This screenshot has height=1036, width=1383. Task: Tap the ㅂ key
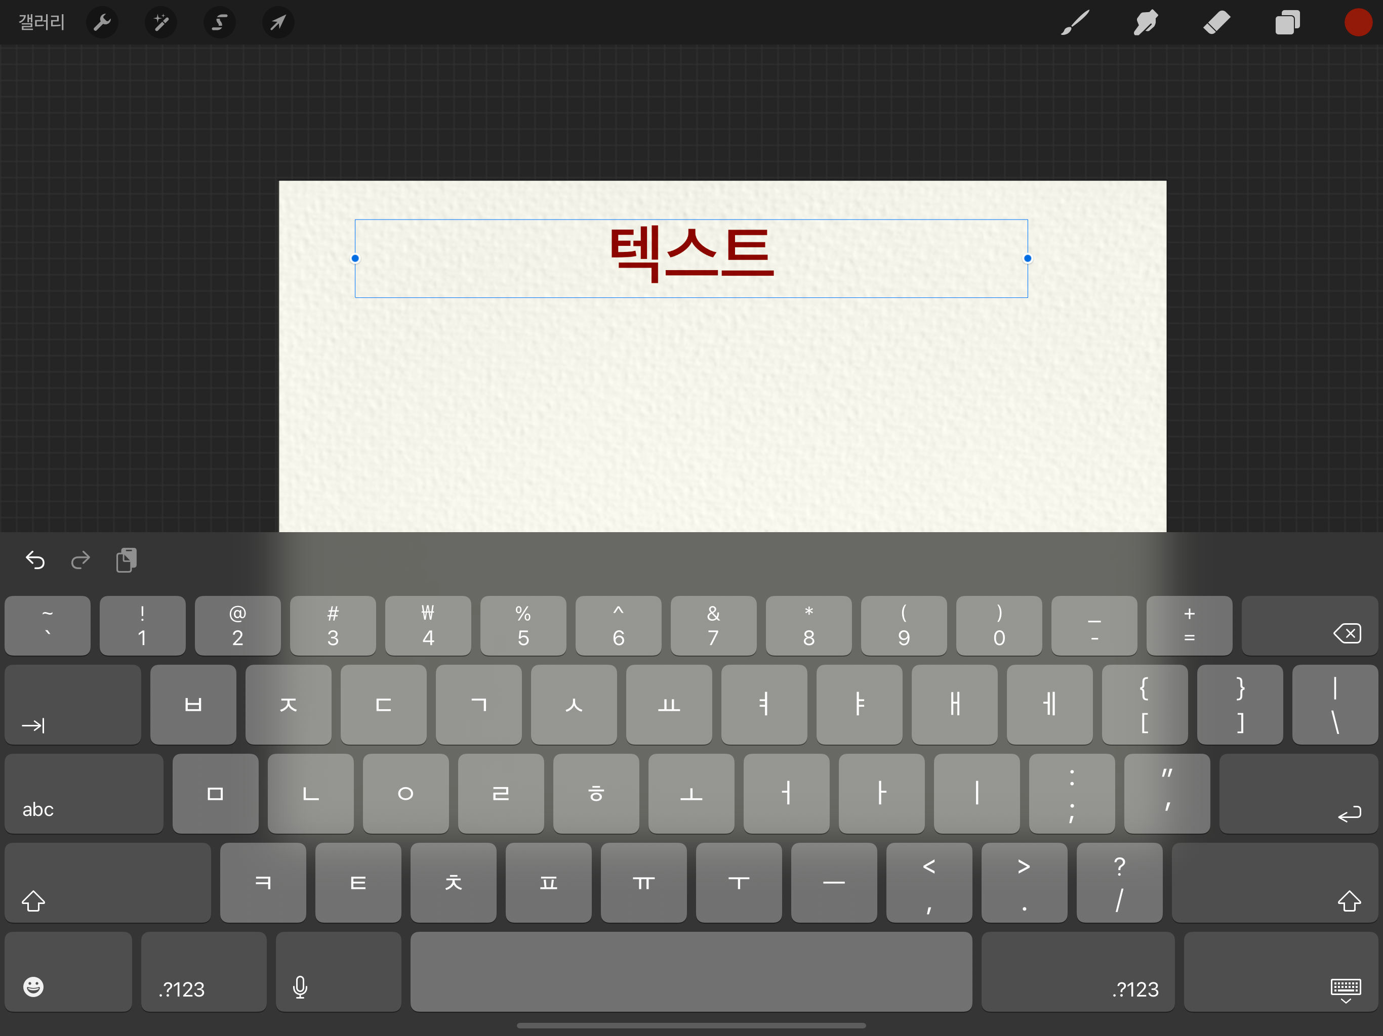coord(193,704)
